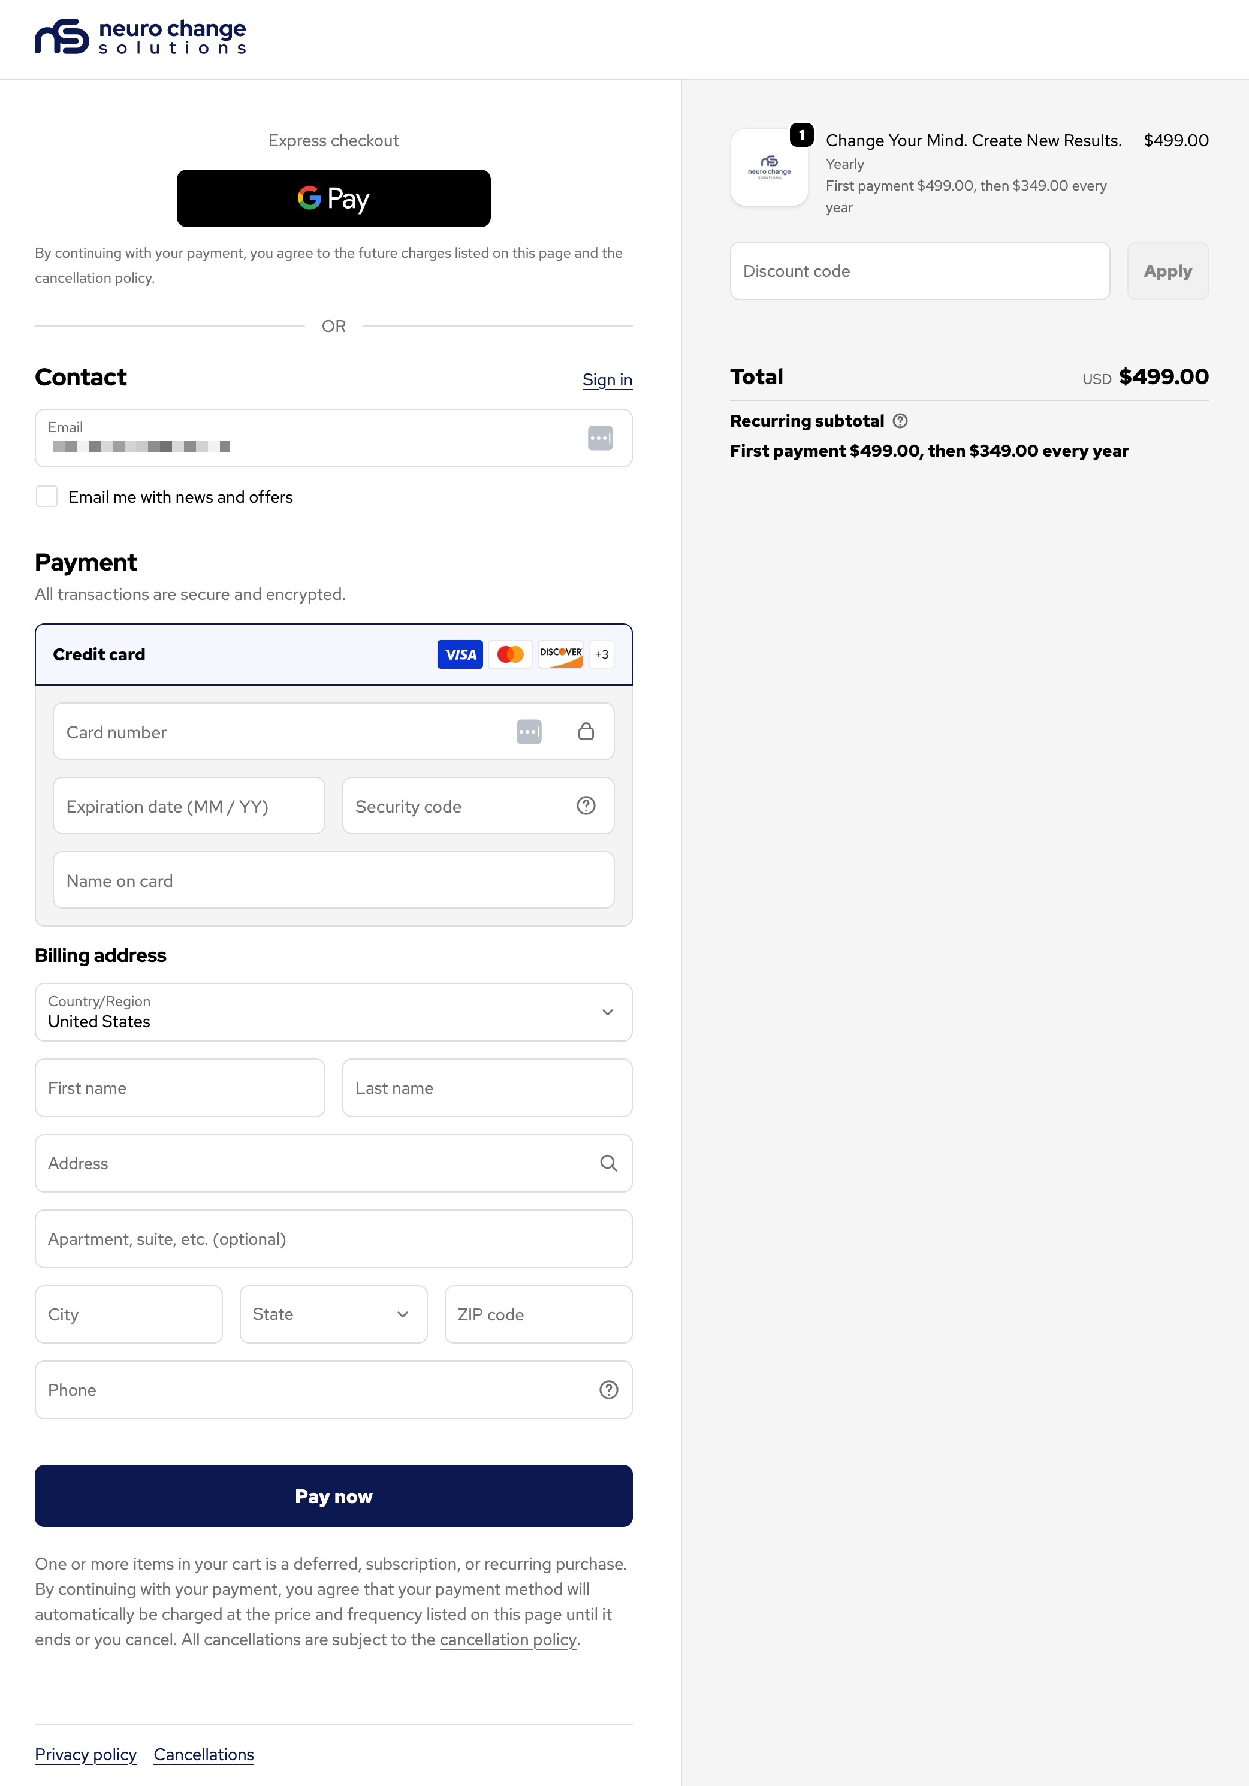Open the cancellation policy link in disclaimer

tap(508, 1639)
